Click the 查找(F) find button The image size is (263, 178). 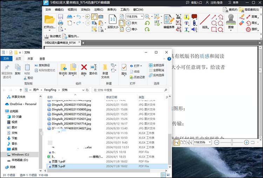coord(230,10)
